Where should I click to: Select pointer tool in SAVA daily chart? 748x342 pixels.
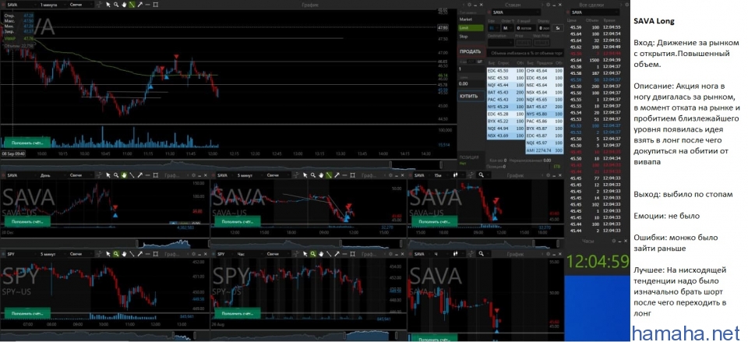point(108,175)
